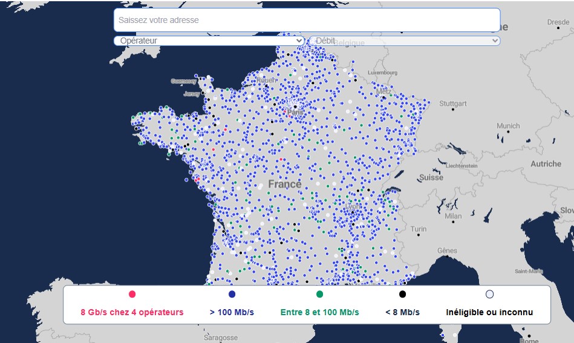Click the Paris label on the map
This screenshot has height=343, width=574.
tap(296, 113)
